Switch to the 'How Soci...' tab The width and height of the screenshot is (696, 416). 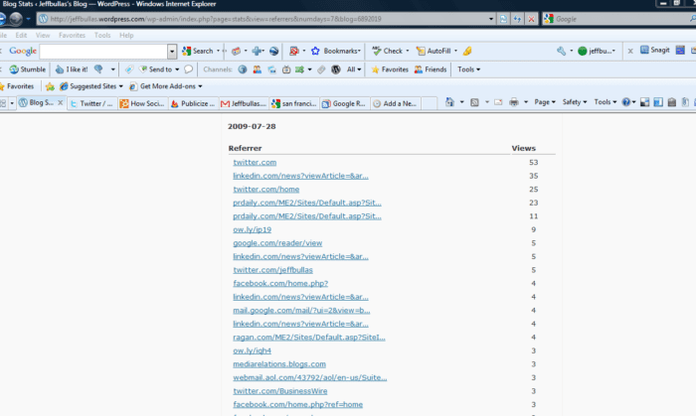point(143,103)
